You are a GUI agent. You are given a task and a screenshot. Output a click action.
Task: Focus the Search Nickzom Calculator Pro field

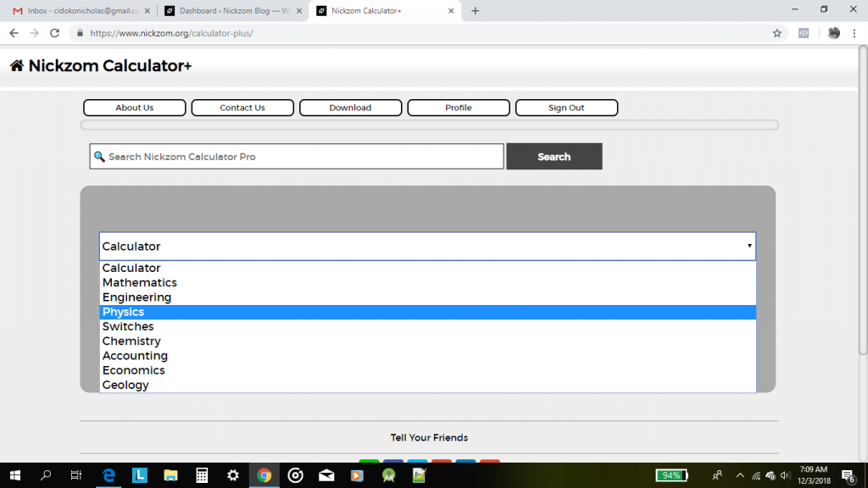(297, 157)
